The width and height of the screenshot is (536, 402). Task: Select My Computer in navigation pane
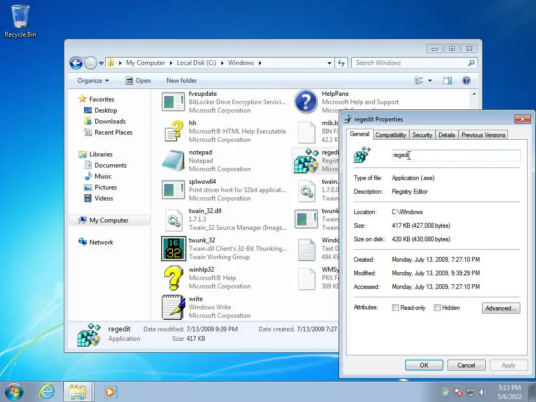[x=109, y=220]
